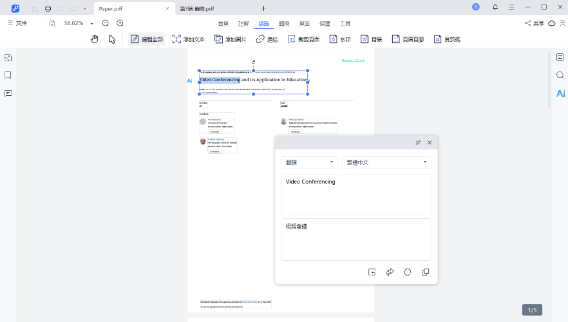This screenshot has width=568, height=322.
Task: Select the Hand pan tool
Action: coord(94,39)
